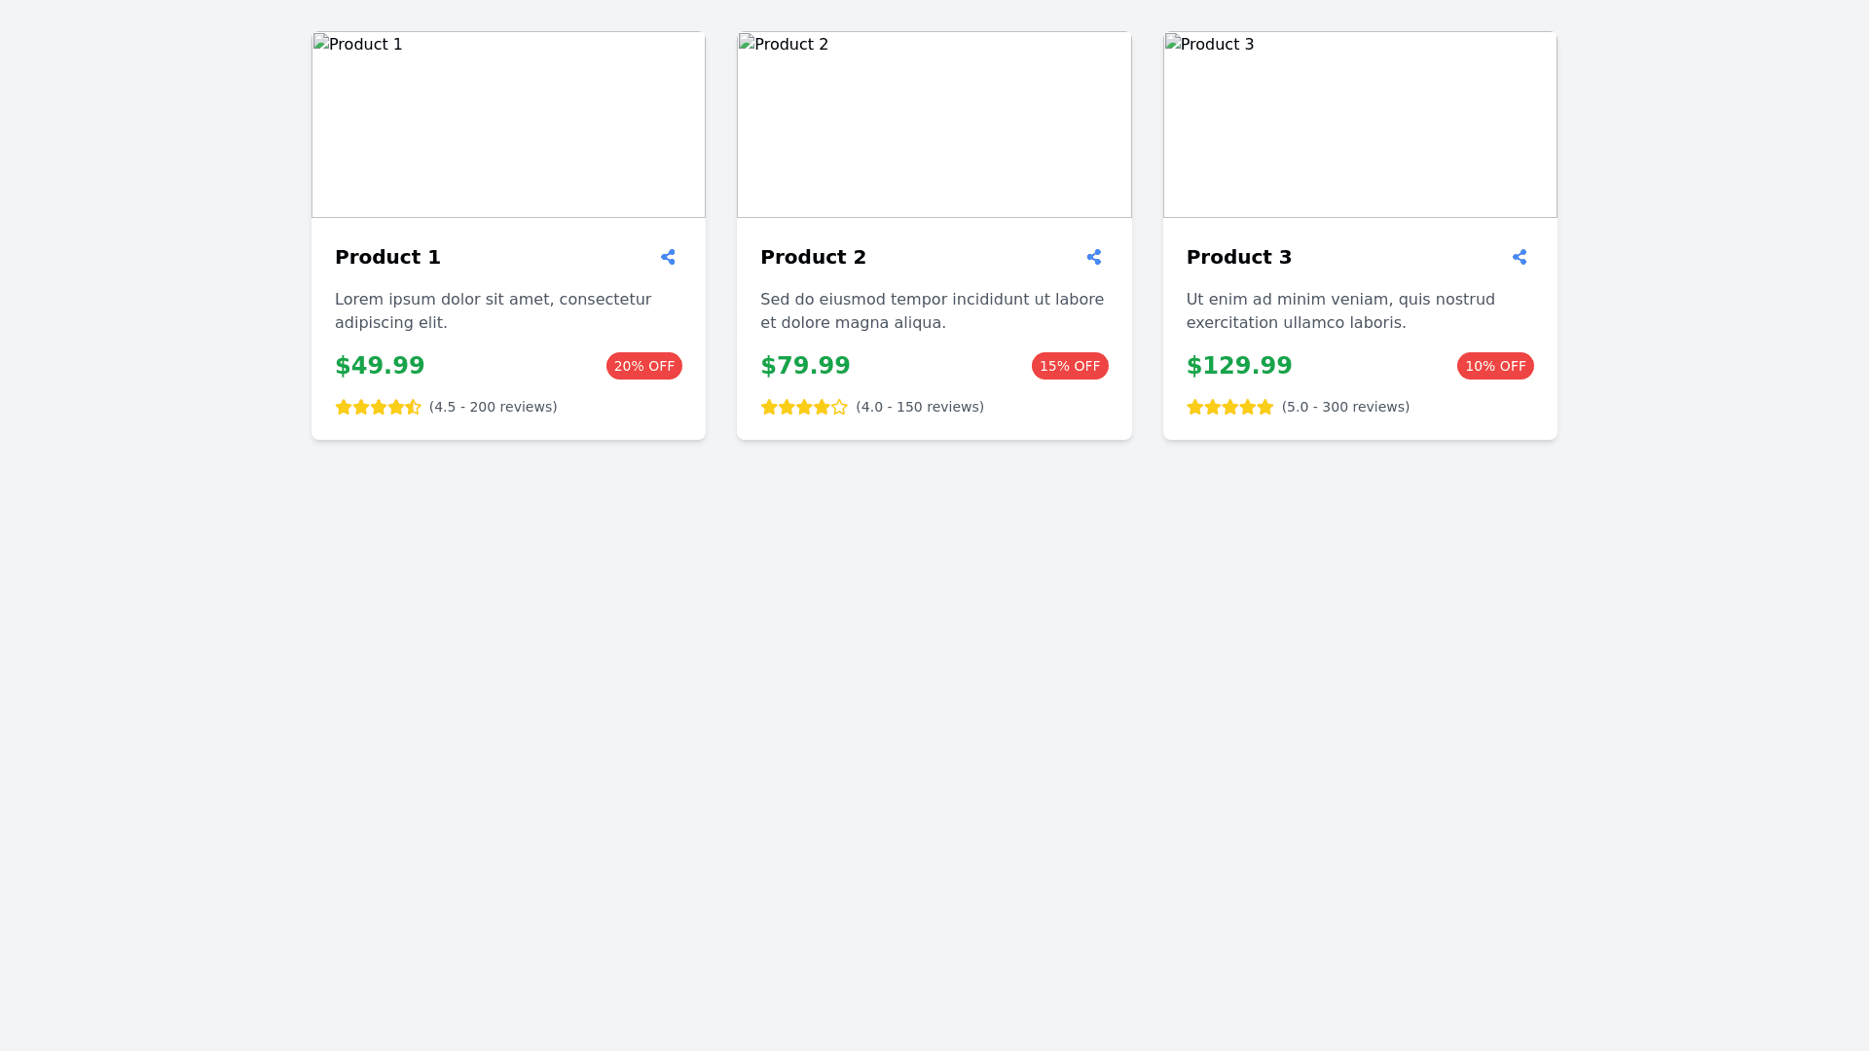Click the Product 3 title
Screen dimensions: 1869x1051
(1239, 257)
